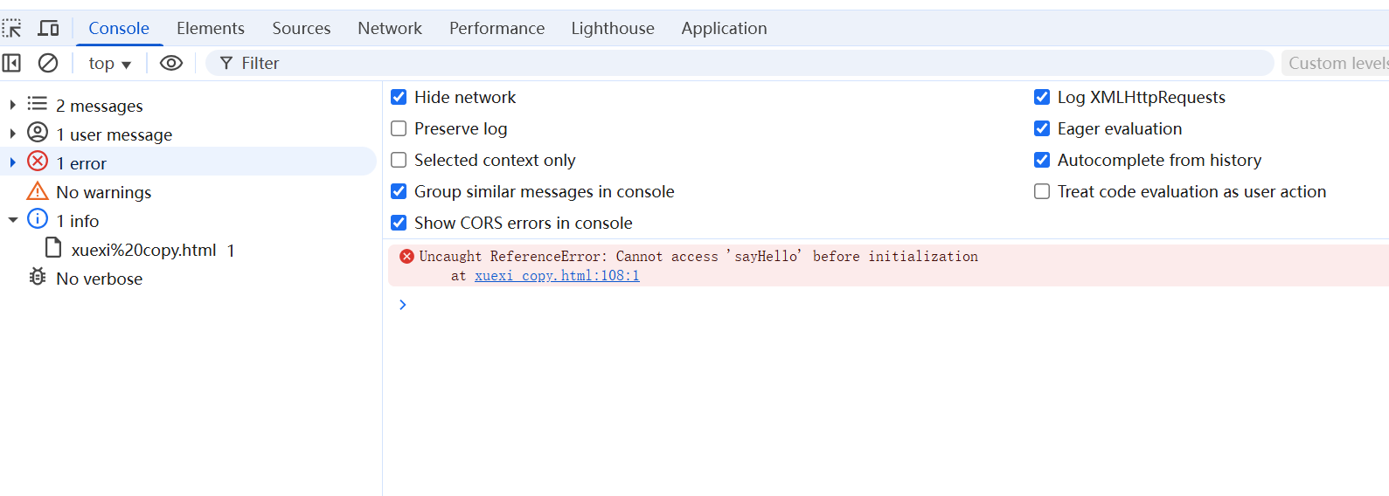Collapse the 1 info group

(x=12, y=220)
